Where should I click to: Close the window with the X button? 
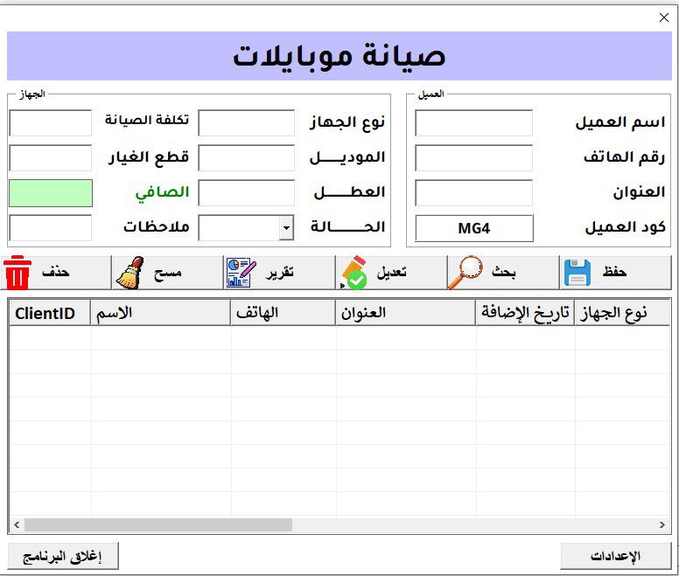(x=664, y=17)
